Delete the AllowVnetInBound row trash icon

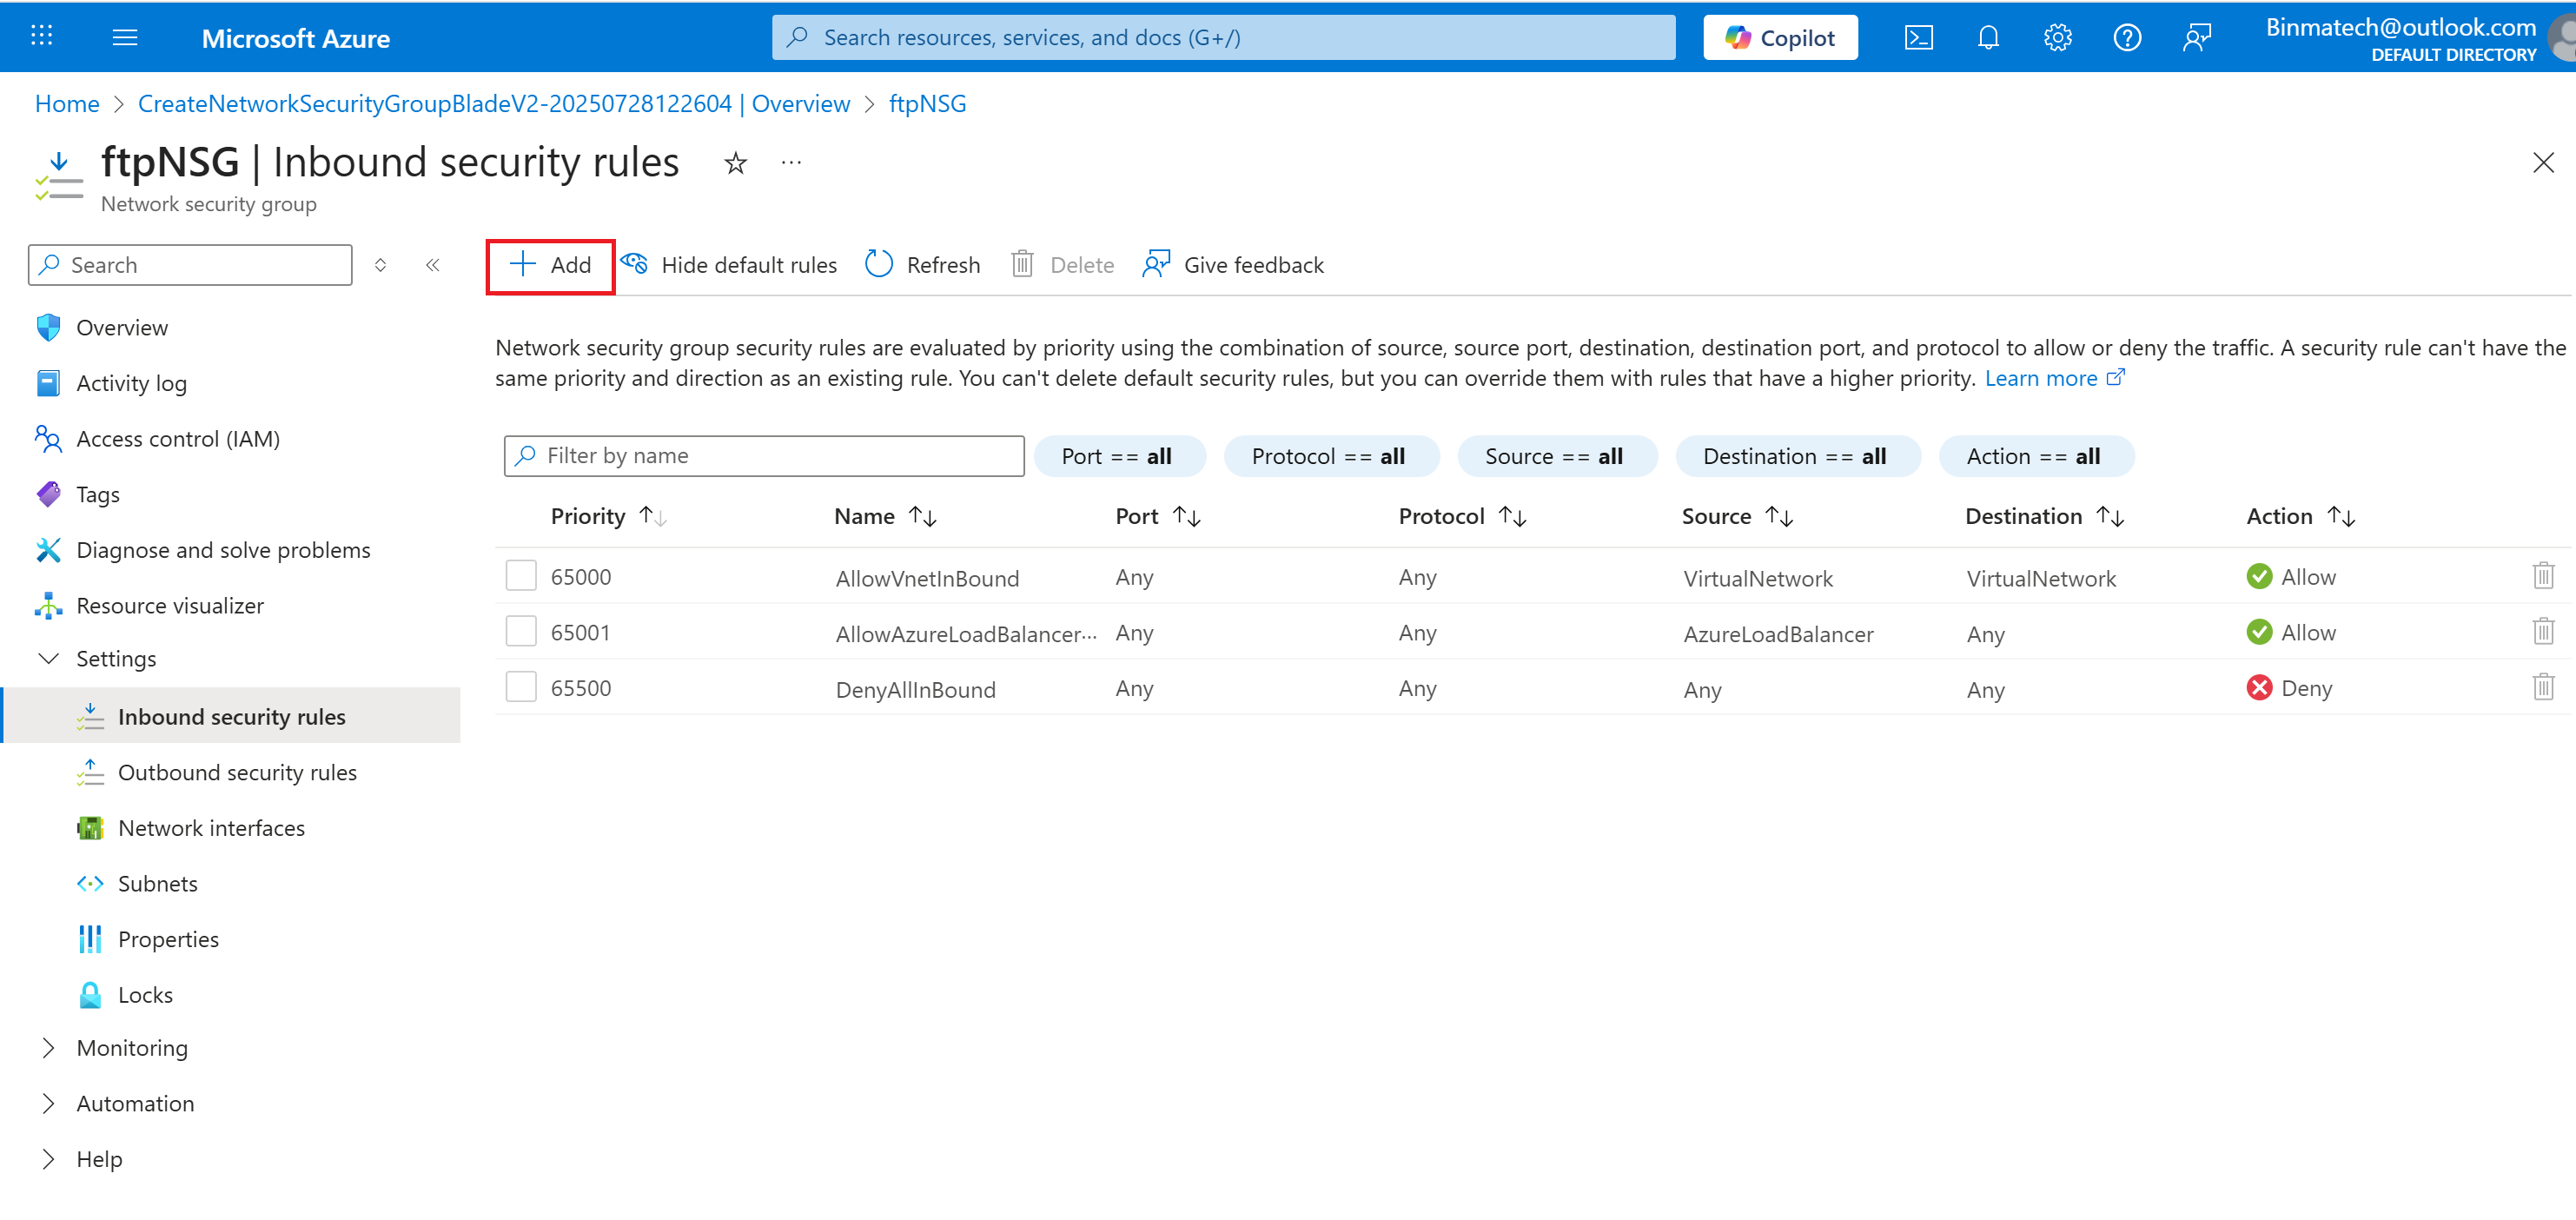tap(2543, 576)
